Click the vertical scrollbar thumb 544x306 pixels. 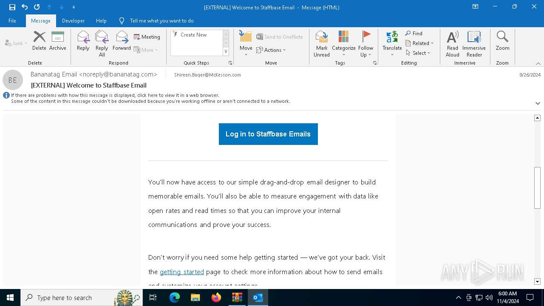point(538,188)
